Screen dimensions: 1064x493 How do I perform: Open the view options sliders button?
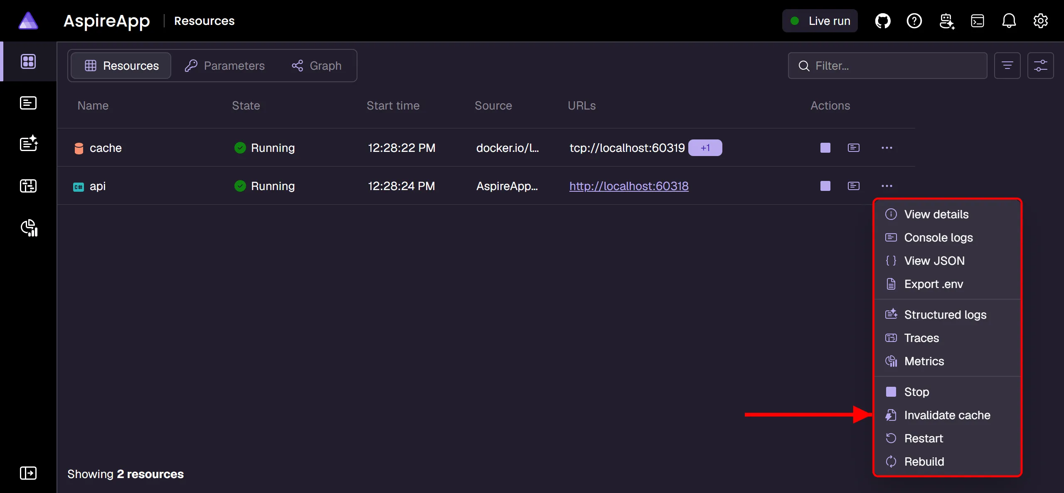[1041, 66]
